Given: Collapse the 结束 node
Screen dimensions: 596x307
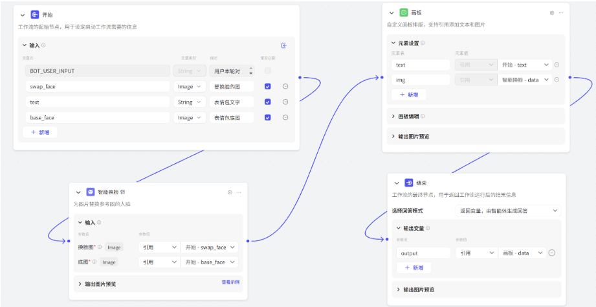Looking at the screenshot, I should pyautogui.click(x=397, y=183).
